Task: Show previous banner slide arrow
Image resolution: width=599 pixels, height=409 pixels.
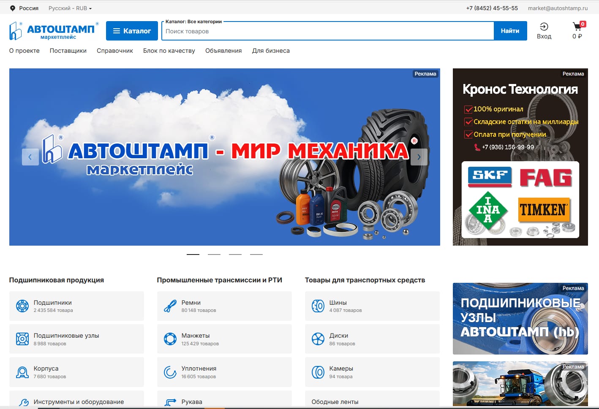Action: coord(30,157)
